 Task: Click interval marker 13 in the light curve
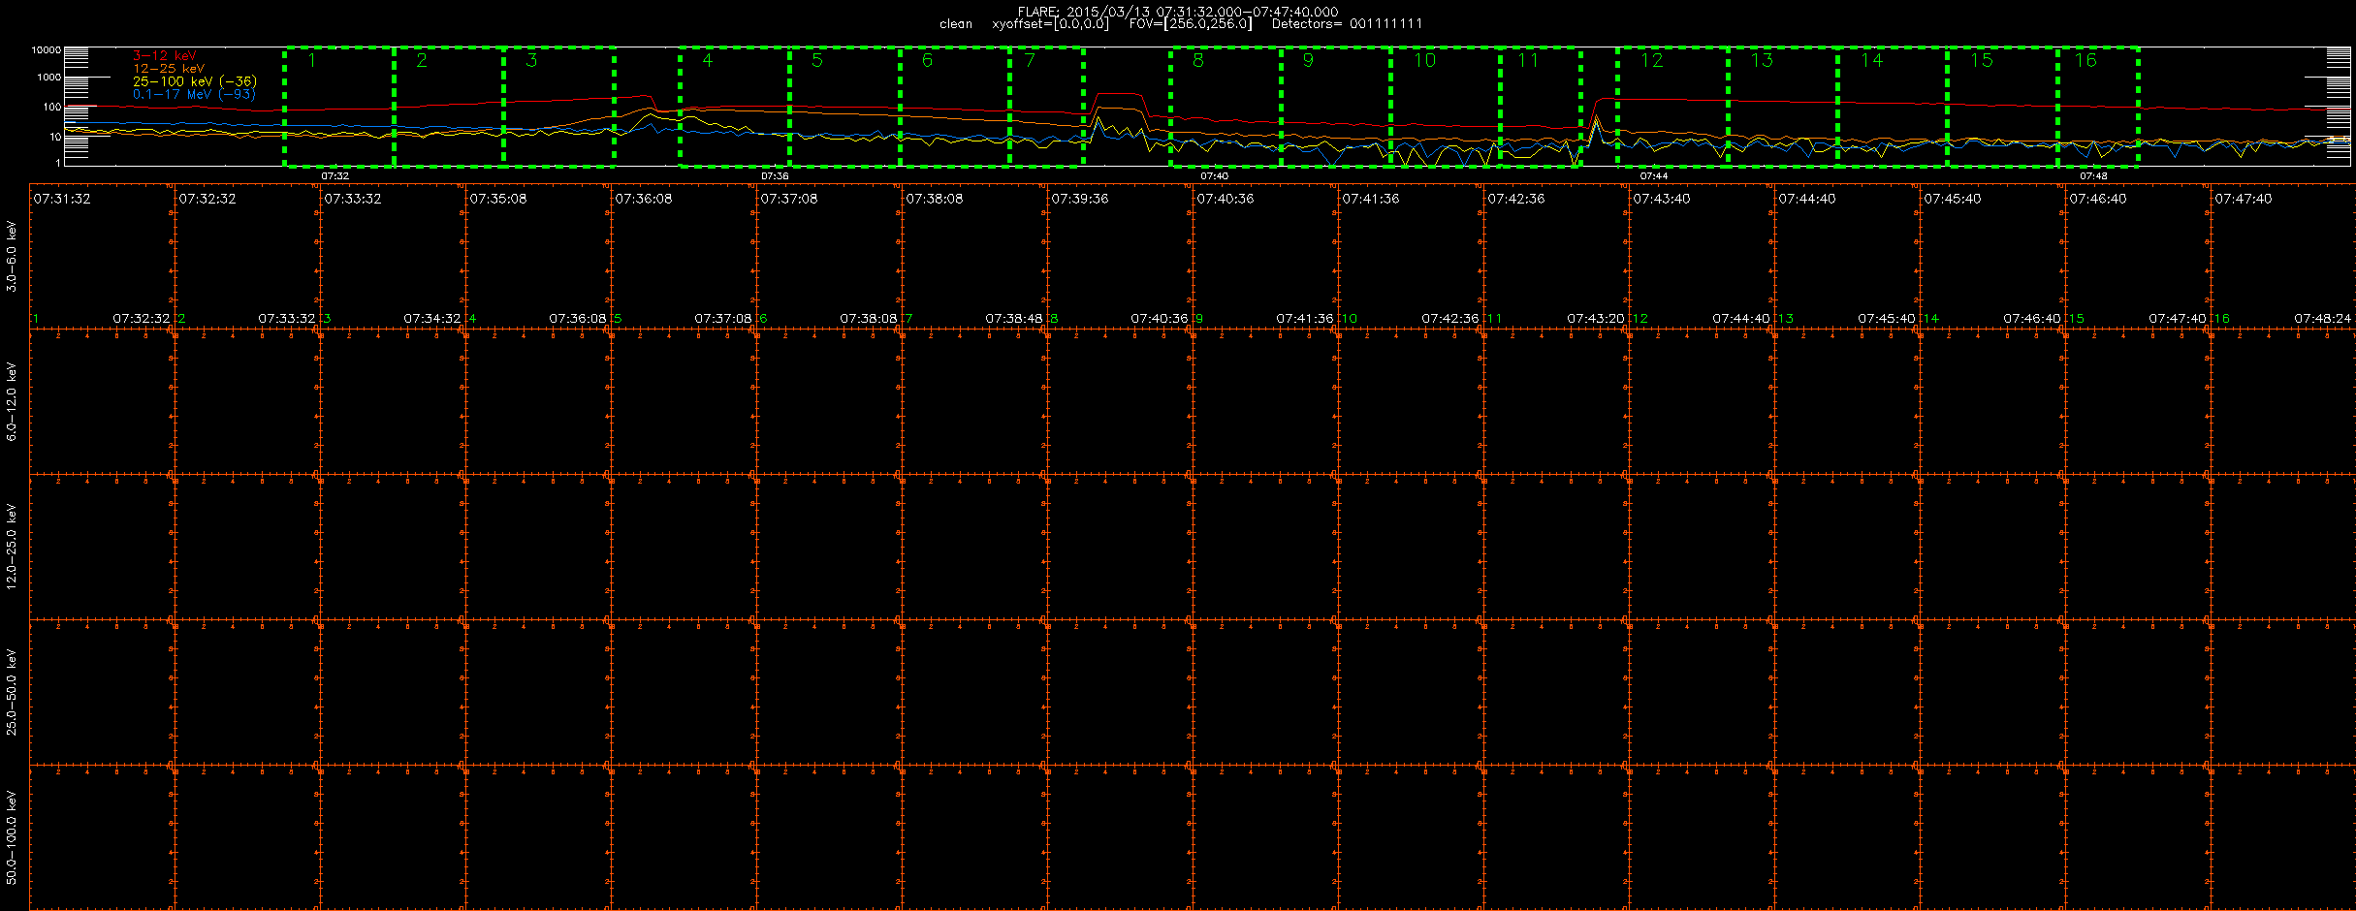click(1762, 61)
